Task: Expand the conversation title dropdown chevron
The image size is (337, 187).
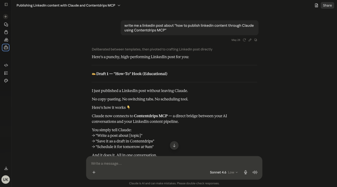Action: pos(119,5)
